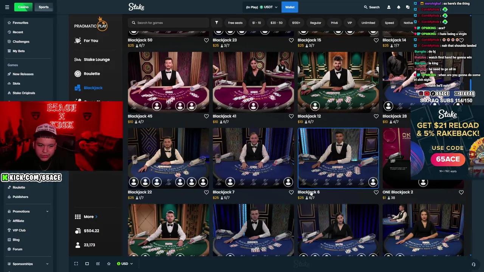
Task: Open live stats chart icon
Action: [x=98, y=264]
